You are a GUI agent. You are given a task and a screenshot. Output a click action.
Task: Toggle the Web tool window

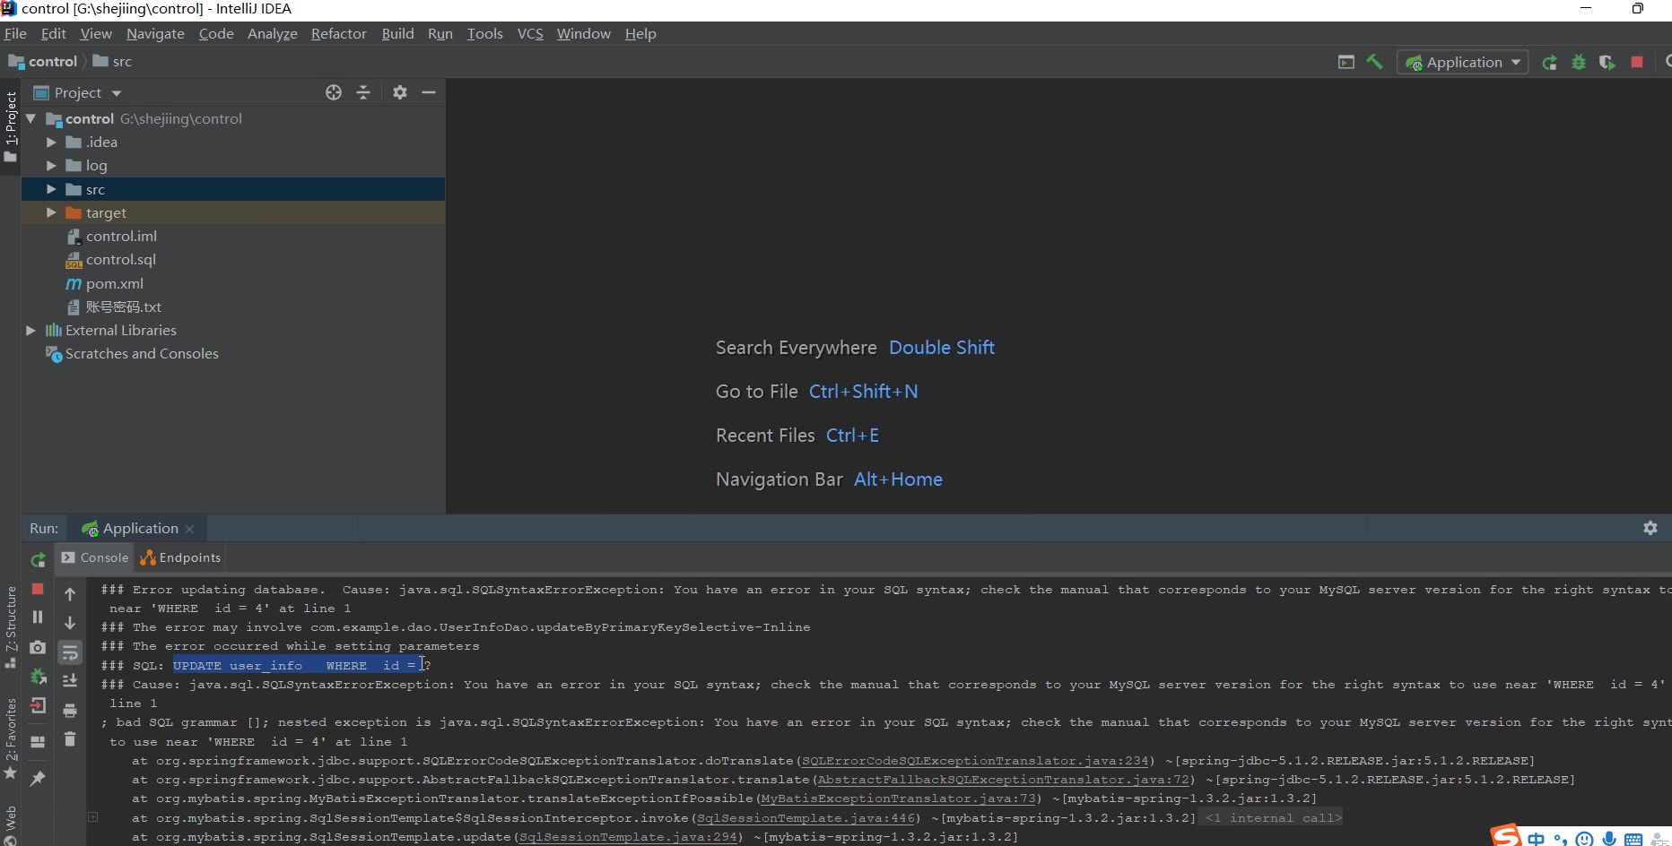pos(11,824)
